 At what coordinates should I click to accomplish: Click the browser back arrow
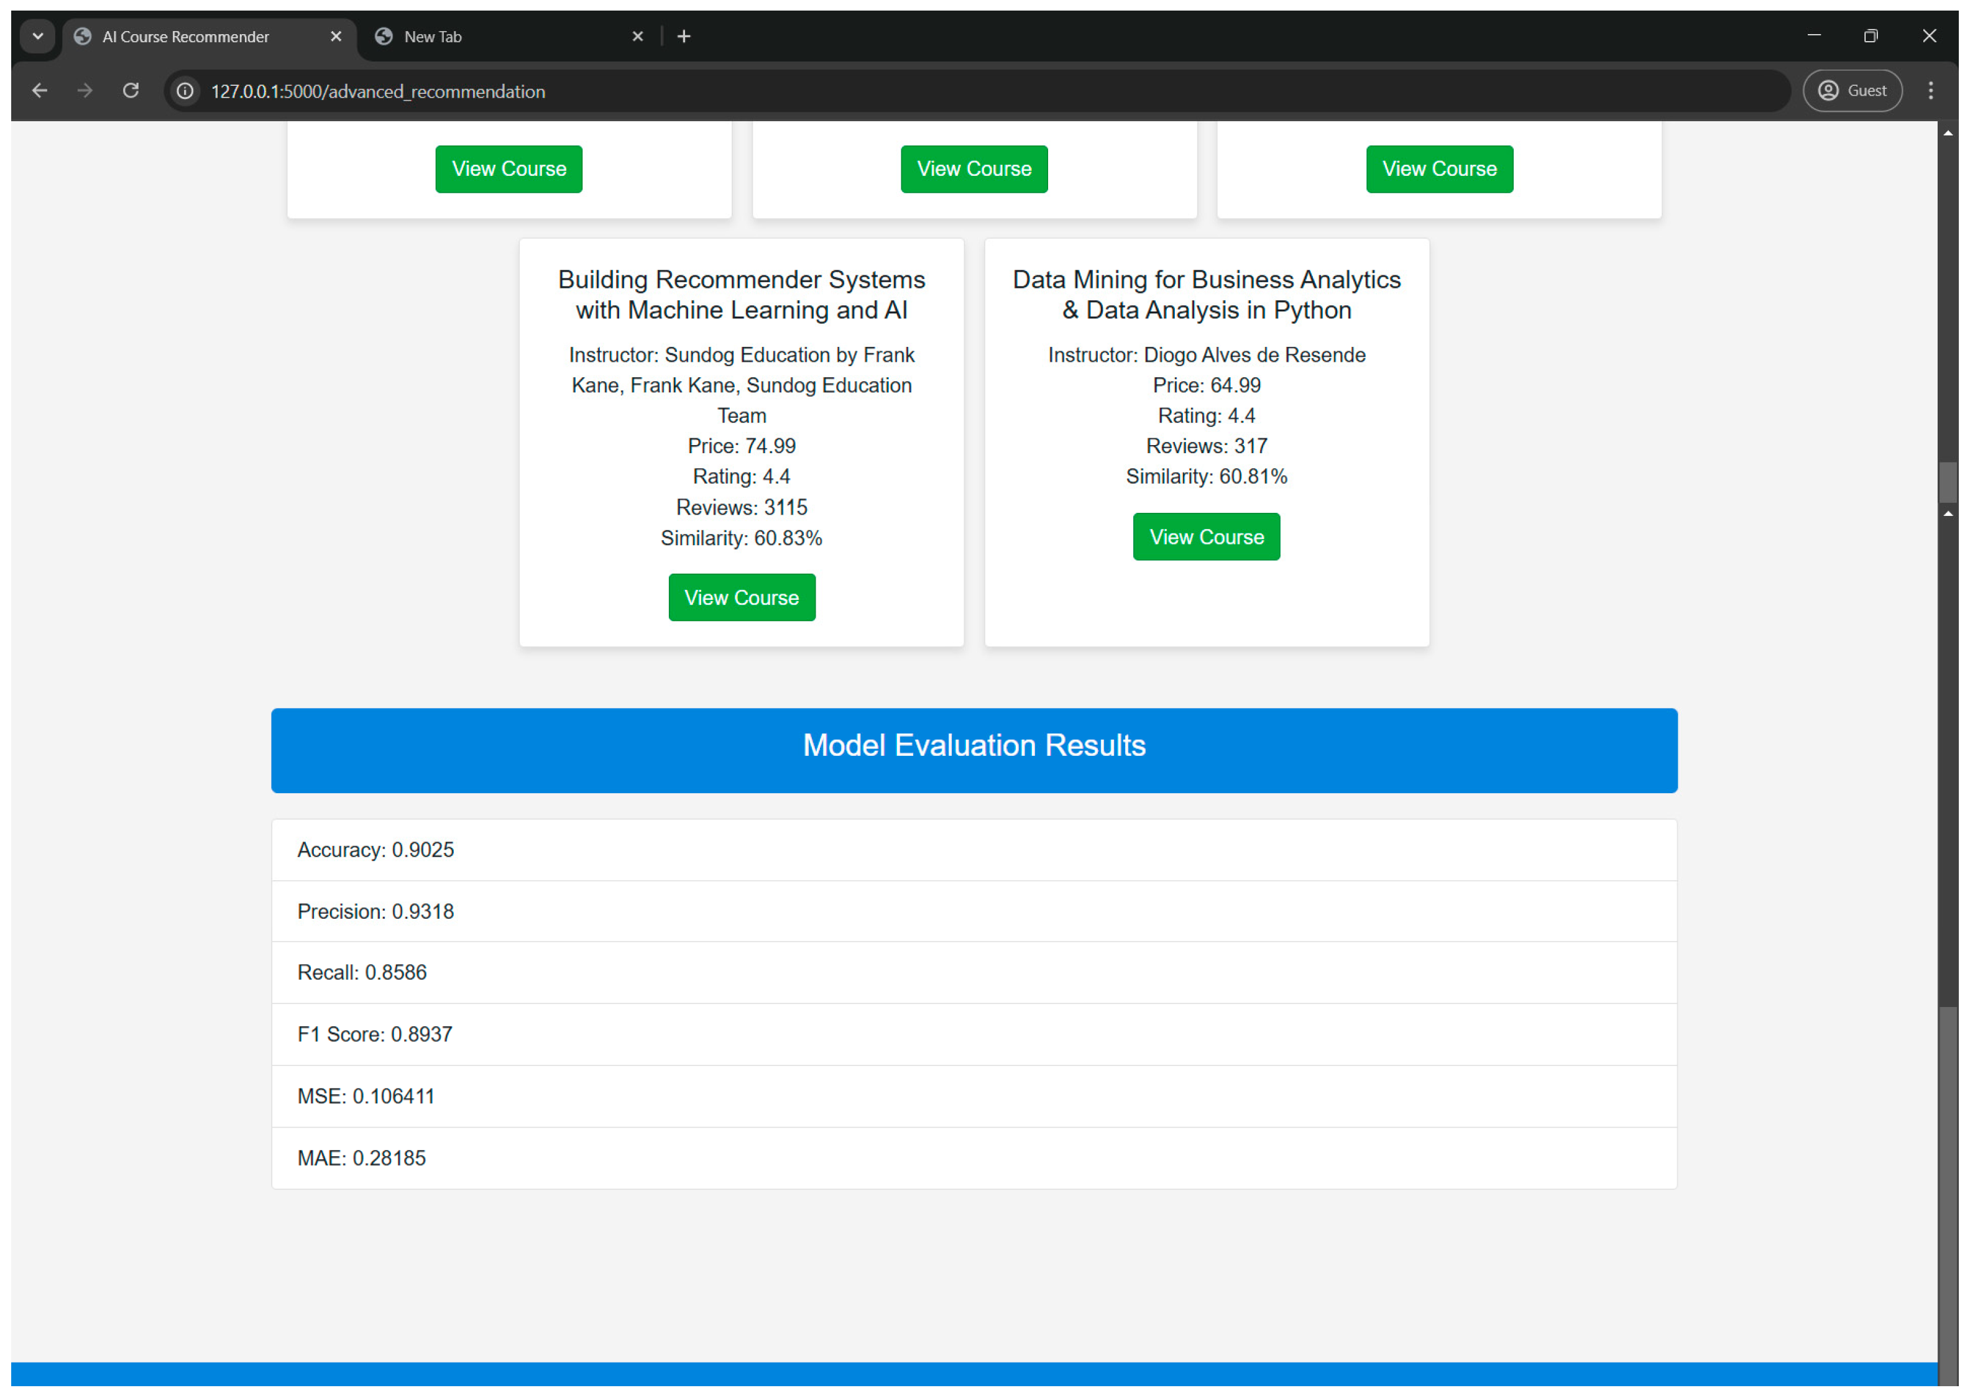click(x=40, y=90)
